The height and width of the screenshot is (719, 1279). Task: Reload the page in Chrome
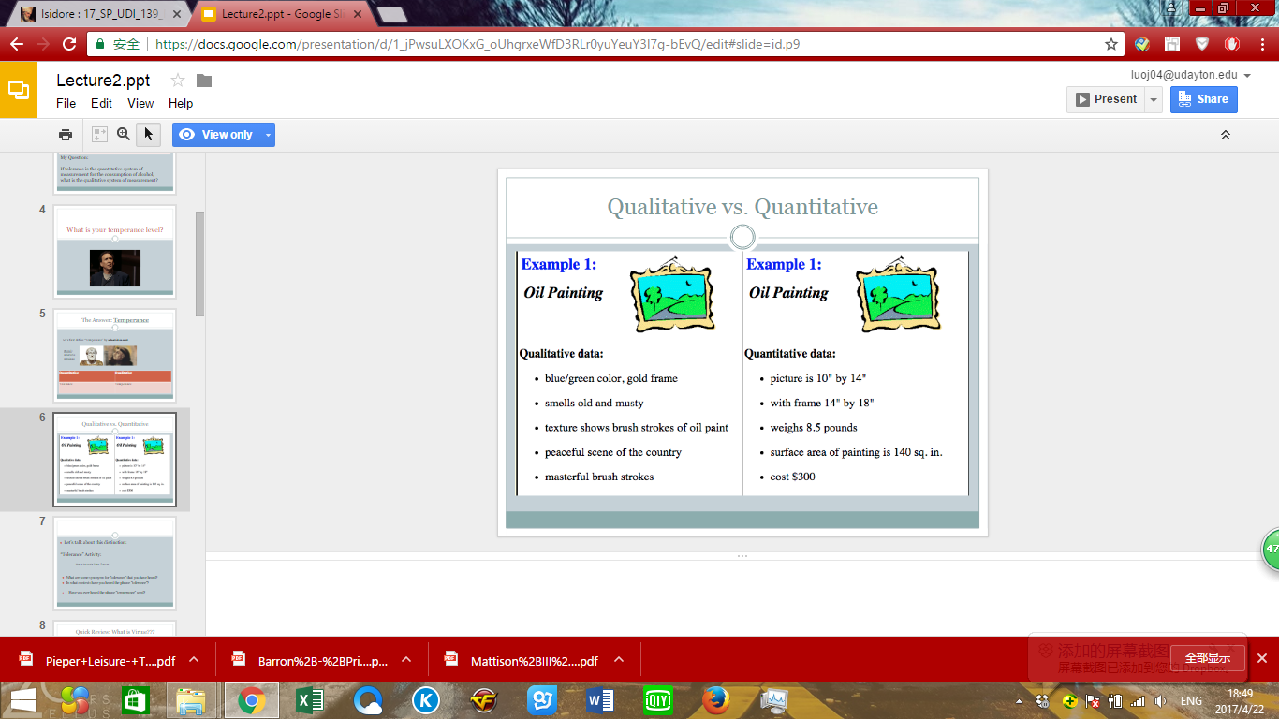coord(69,44)
